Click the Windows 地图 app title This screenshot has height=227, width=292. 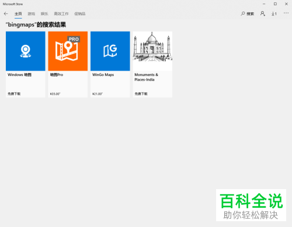[x=19, y=75]
